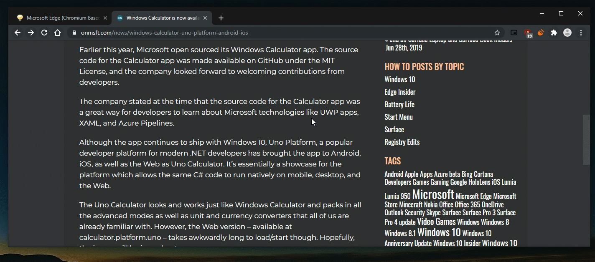
Task: Open the uBlock Origin extension showing 19
Action: pyautogui.click(x=528, y=33)
